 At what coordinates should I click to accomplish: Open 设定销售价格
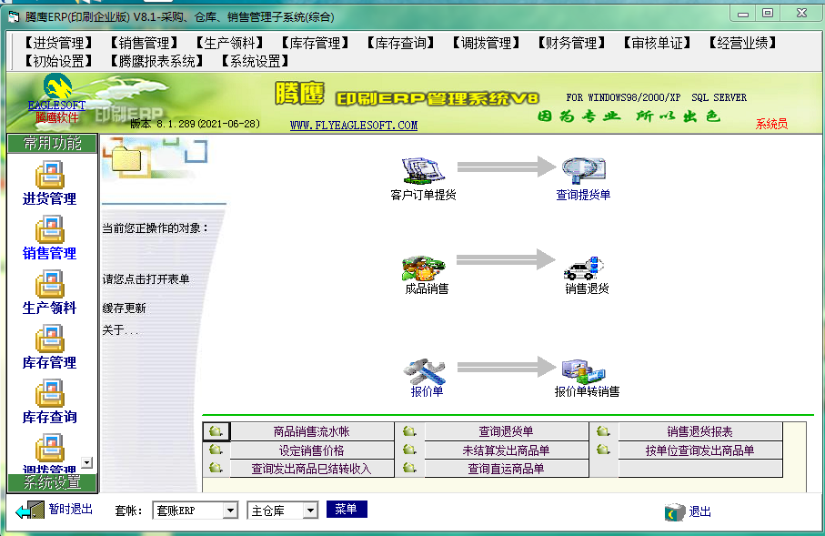(x=312, y=450)
